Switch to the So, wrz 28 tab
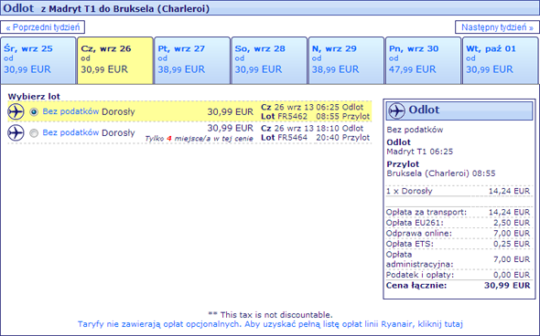Viewport: 540px width, 336px height. [x=269, y=60]
